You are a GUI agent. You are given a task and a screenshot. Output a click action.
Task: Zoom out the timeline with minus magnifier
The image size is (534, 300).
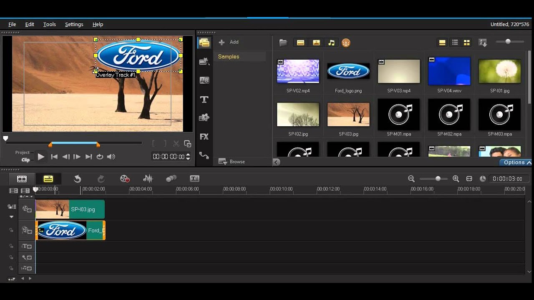(x=411, y=179)
